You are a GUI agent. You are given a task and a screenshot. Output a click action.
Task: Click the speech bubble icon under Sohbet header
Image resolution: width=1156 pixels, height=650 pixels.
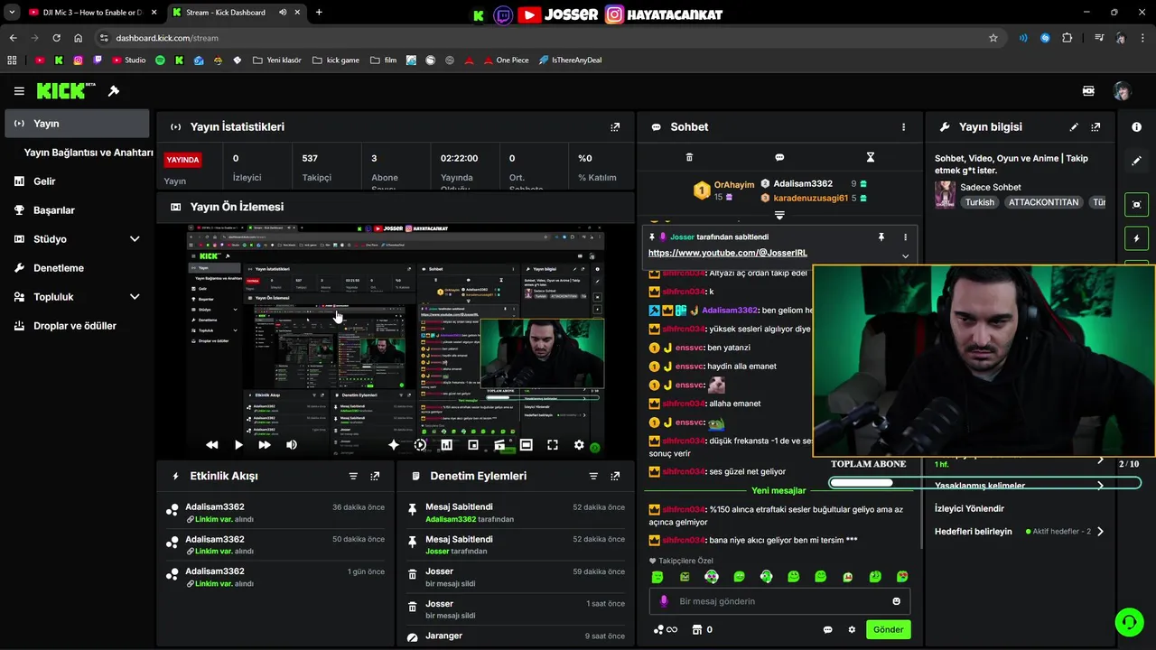779,157
